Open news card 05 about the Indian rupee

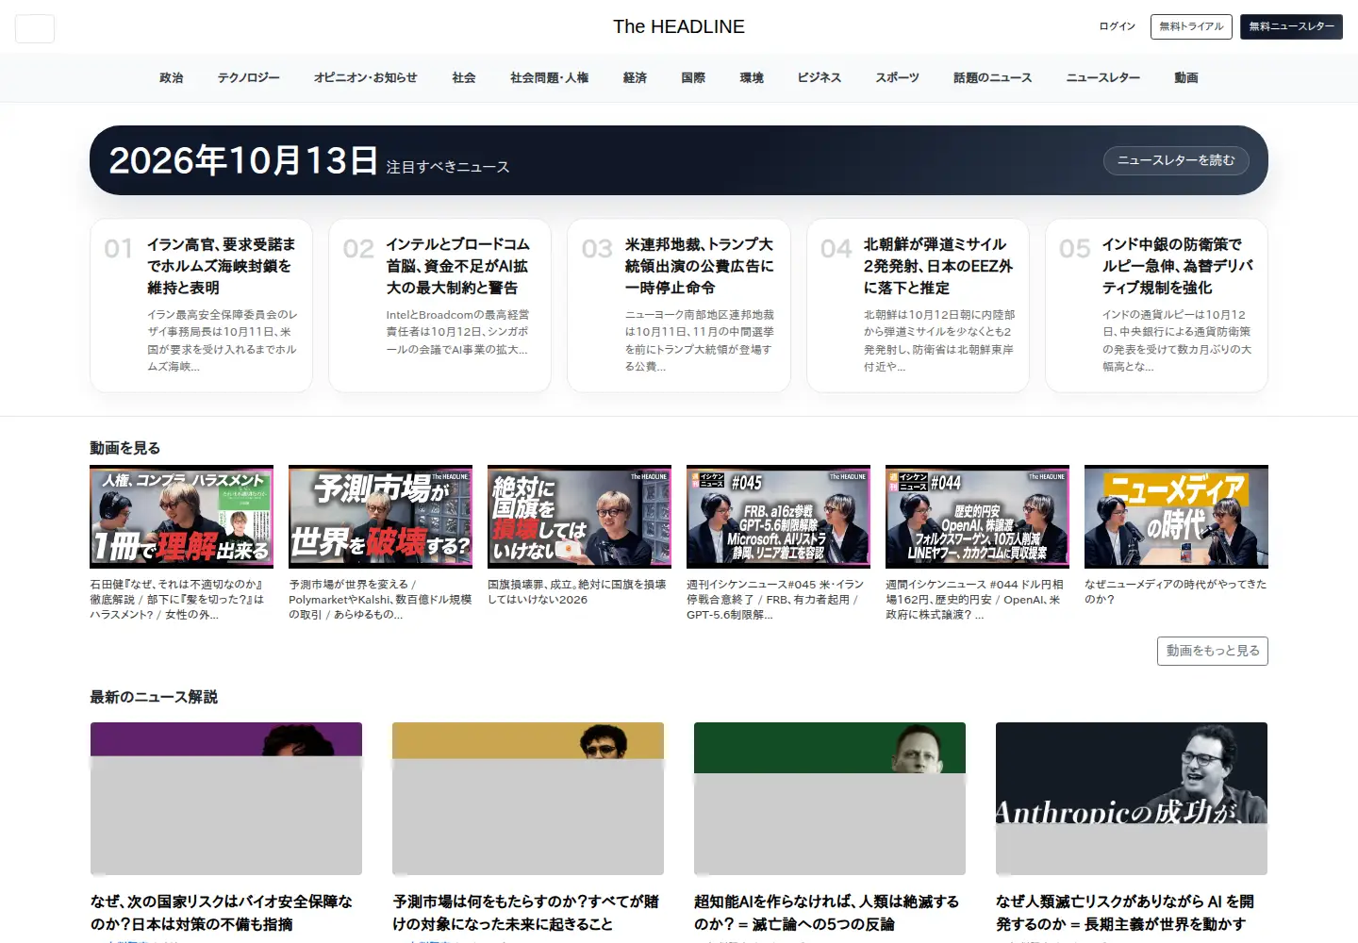[1156, 306]
